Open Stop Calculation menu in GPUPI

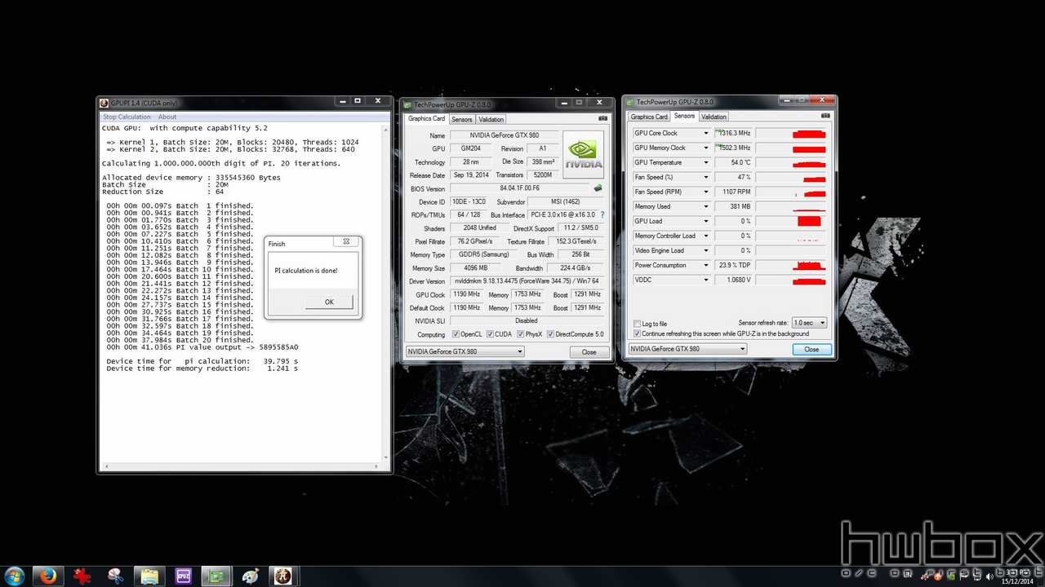(x=127, y=117)
